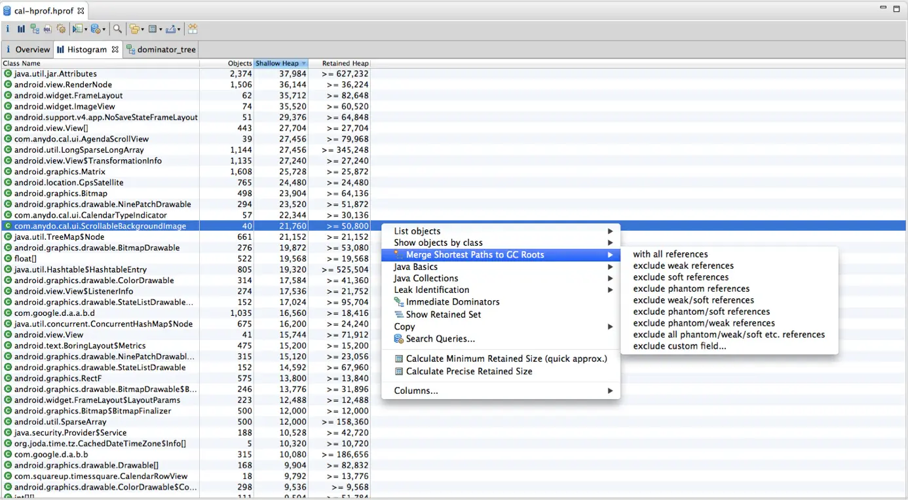Open the dominator tree from the toolbar icon
908x500 pixels.
35,29
